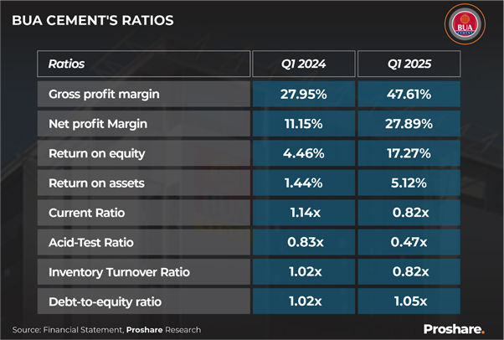Click the 1.05x Debt-to-equity value
Viewport: 504px width, 340px height.
411,301
